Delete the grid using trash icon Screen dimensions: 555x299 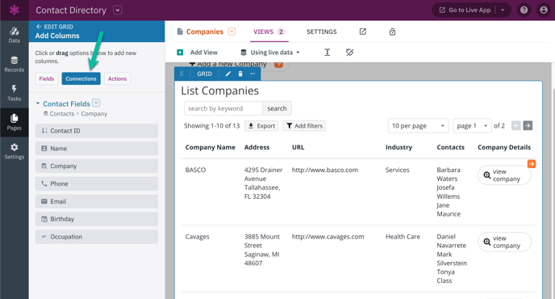tap(240, 74)
